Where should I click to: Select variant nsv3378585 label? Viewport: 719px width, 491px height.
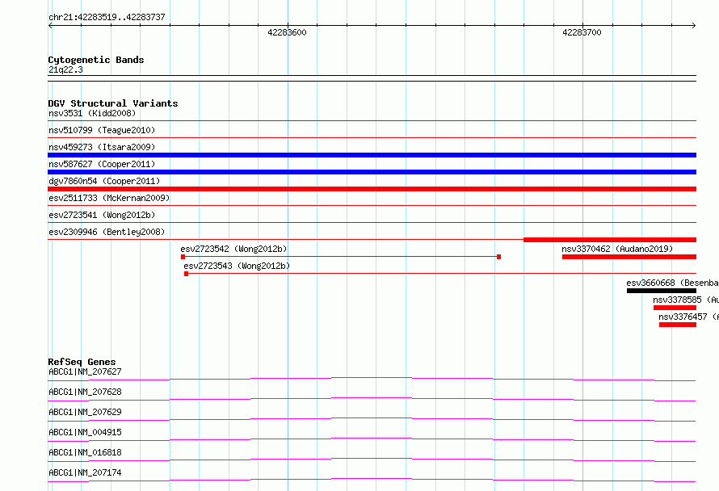coord(686,300)
